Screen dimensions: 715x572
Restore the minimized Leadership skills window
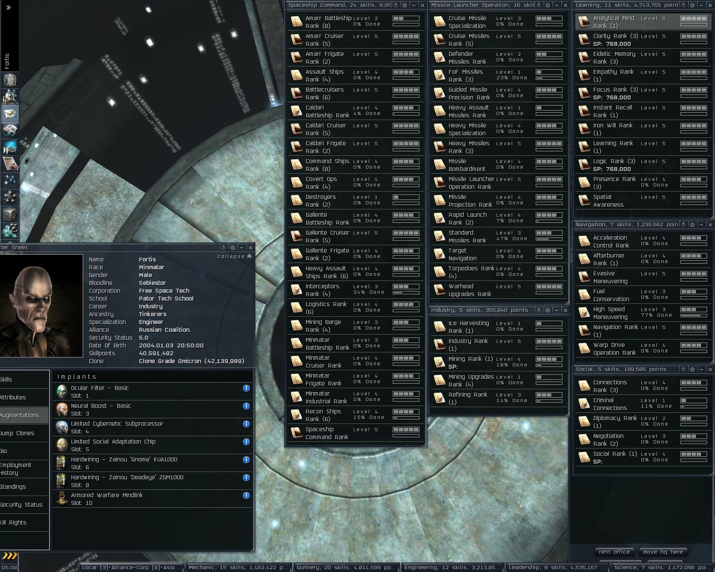click(557, 568)
